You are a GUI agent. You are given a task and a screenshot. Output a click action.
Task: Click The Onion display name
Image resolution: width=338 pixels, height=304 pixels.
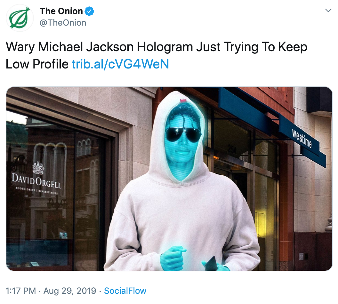pos(61,11)
